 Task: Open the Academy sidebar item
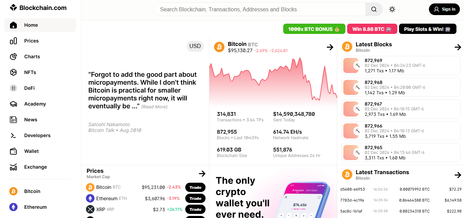click(40, 104)
